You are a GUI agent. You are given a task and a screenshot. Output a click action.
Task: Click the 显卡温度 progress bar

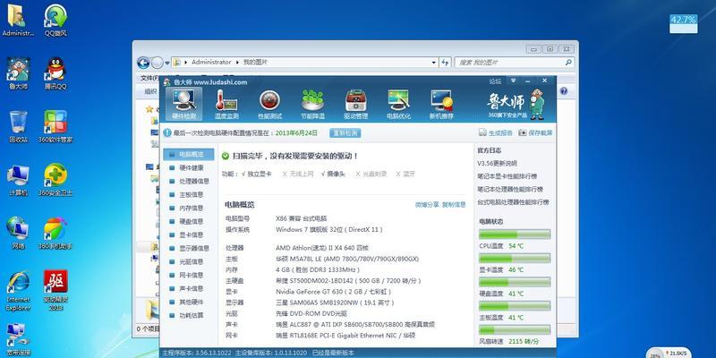(514, 258)
